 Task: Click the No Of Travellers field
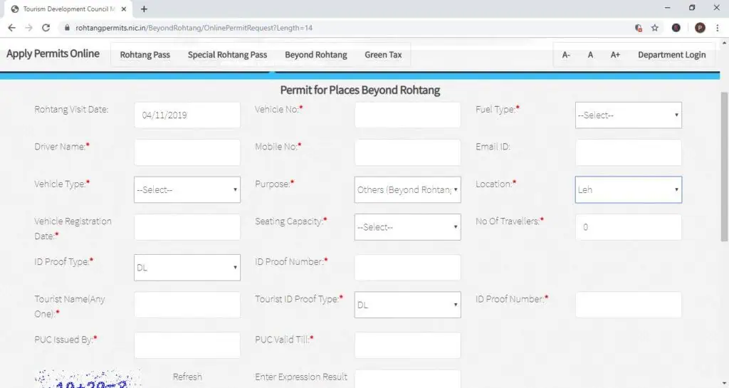coord(628,227)
